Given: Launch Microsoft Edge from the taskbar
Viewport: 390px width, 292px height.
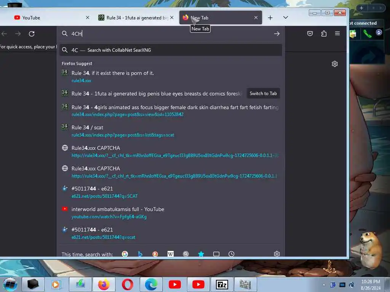Looking at the screenshot, I should (151, 284).
